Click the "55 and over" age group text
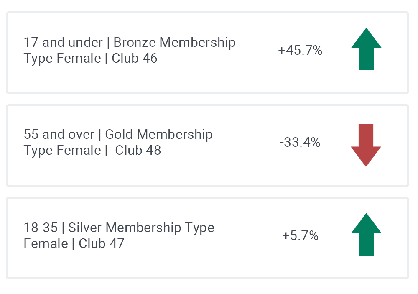The width and height of the screenshot is (418, 294). coord(59,134)
